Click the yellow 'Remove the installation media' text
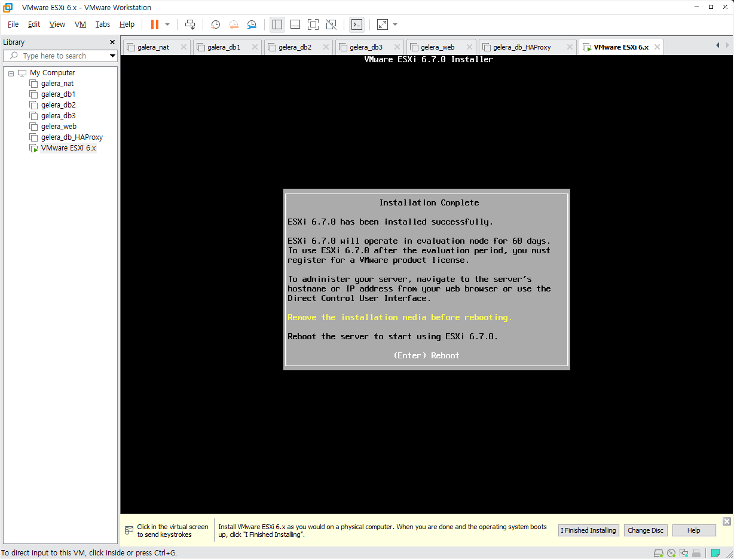The image size is (734, 559). click(x=400, y=317)
